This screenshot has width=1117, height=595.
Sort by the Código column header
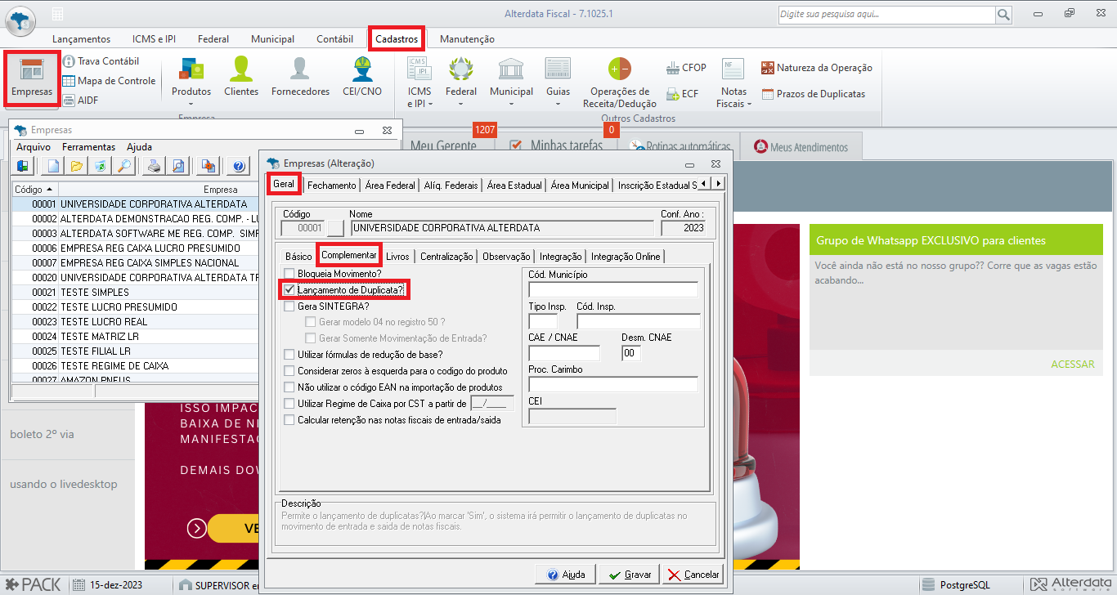point(34,189)
